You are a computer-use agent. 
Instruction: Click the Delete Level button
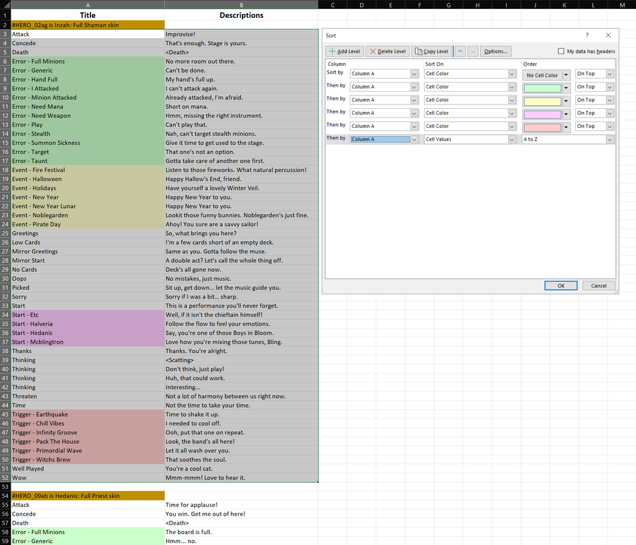pos(387,52)
